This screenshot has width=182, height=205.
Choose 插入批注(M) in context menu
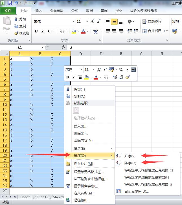click(90, 164)
